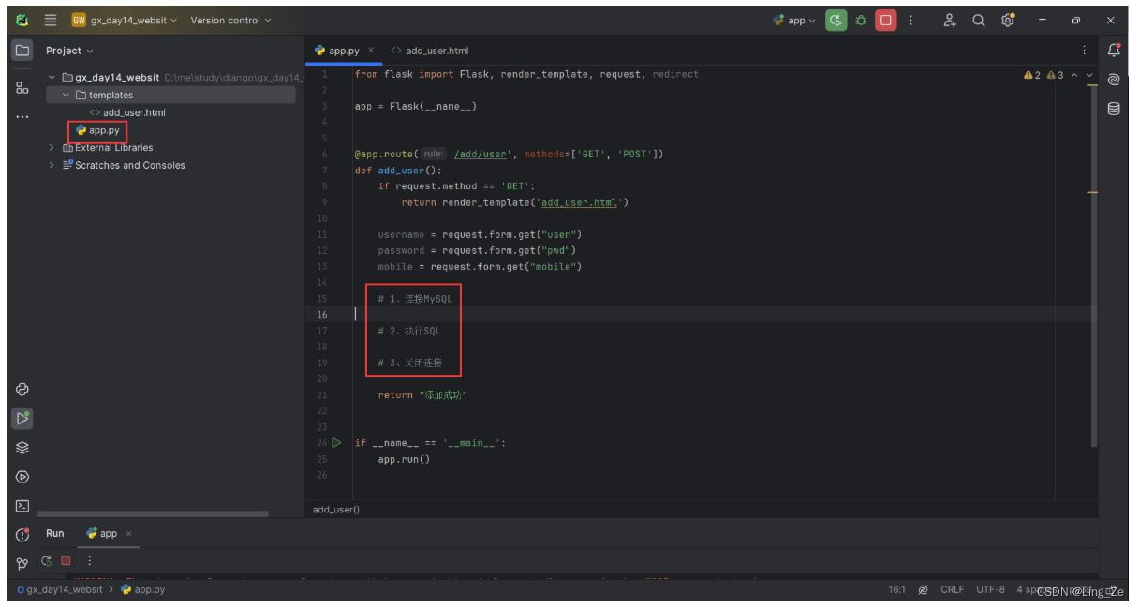
Task: Open the Run tool window sidebar icon
Action: pyautogui.click(x=22, y=419)
